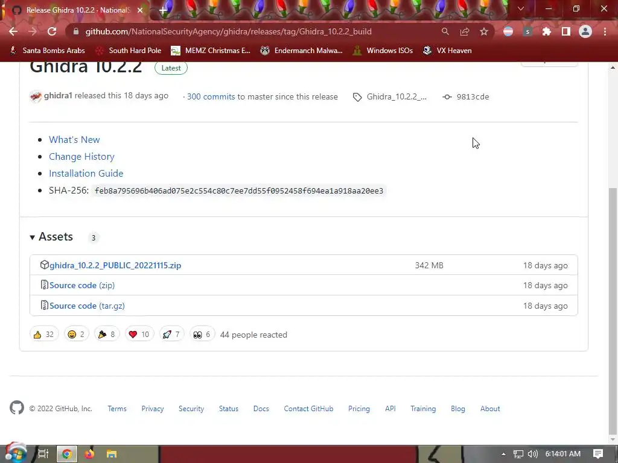
Task: Open a new tab with the plus button
Action: [163, 10]
